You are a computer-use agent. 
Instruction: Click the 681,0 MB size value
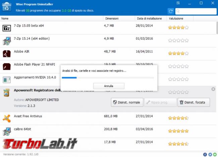[x=111, y=116]
